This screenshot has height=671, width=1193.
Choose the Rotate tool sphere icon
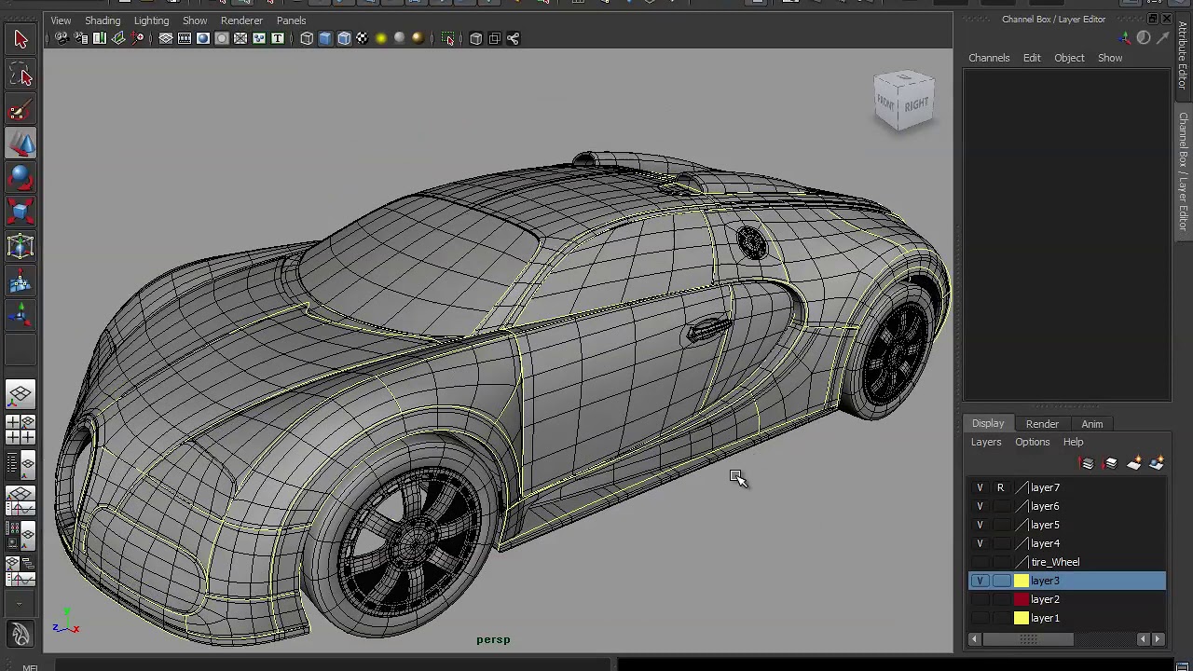[x=21, y=178]
